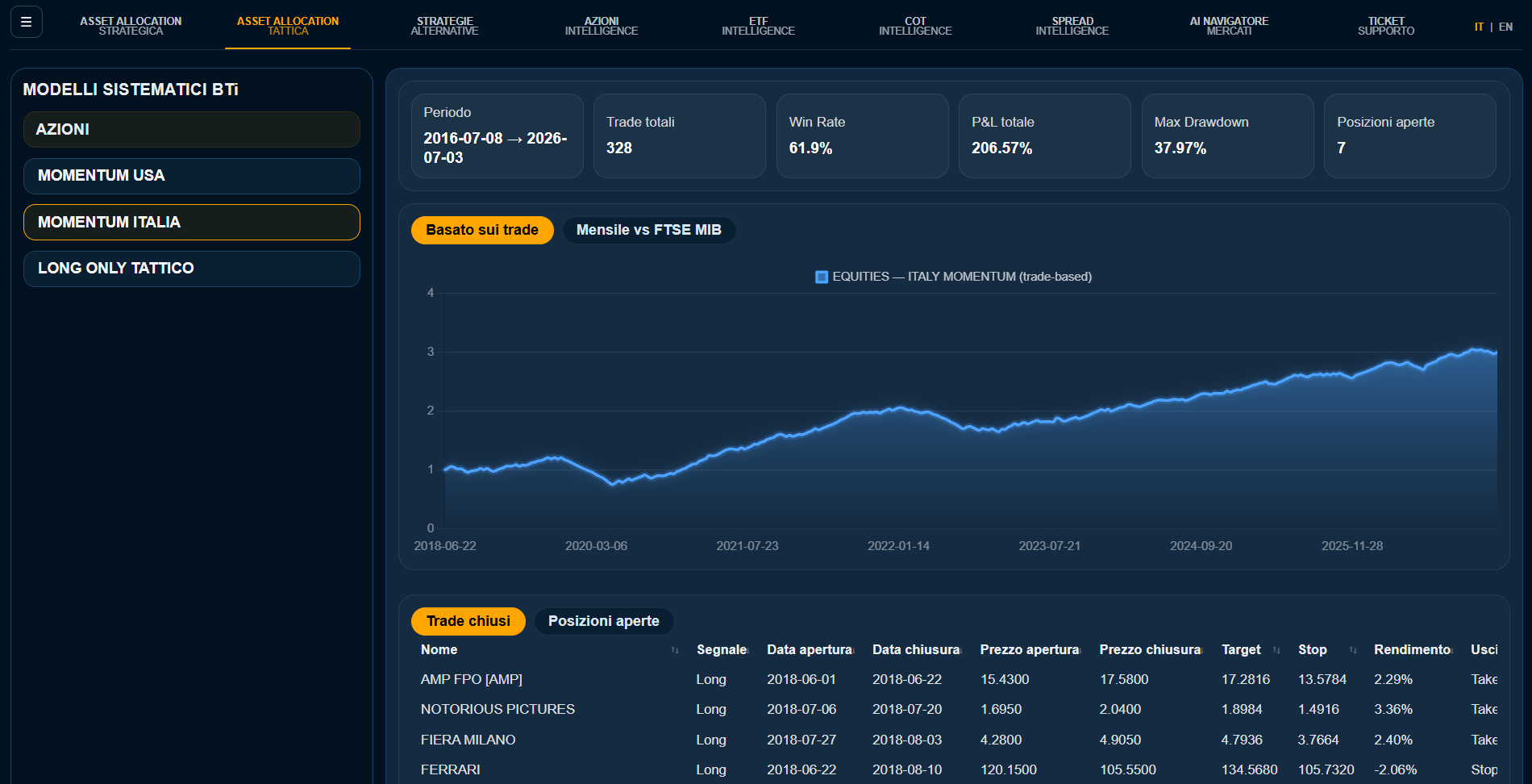Toggle the ITALY MOMENTUM legend swatch
This screenshot has width=1532, height=784.
click(x=822, y=277)
